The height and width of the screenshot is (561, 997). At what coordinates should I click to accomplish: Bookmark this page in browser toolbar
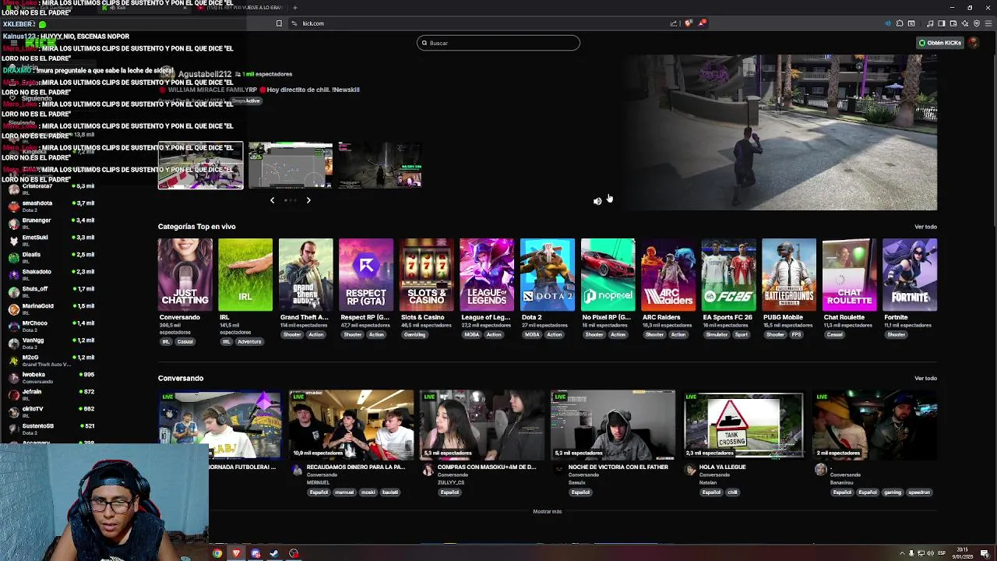coord(279,23)
